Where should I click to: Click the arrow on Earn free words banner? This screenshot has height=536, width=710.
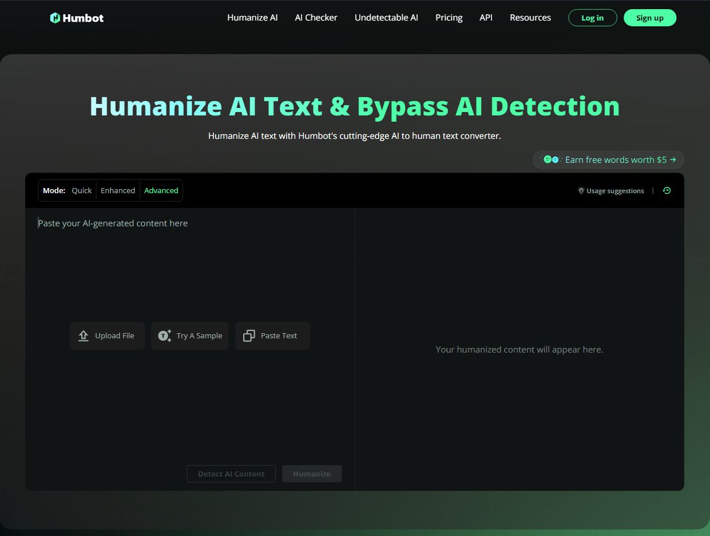[x=673, y=160]
